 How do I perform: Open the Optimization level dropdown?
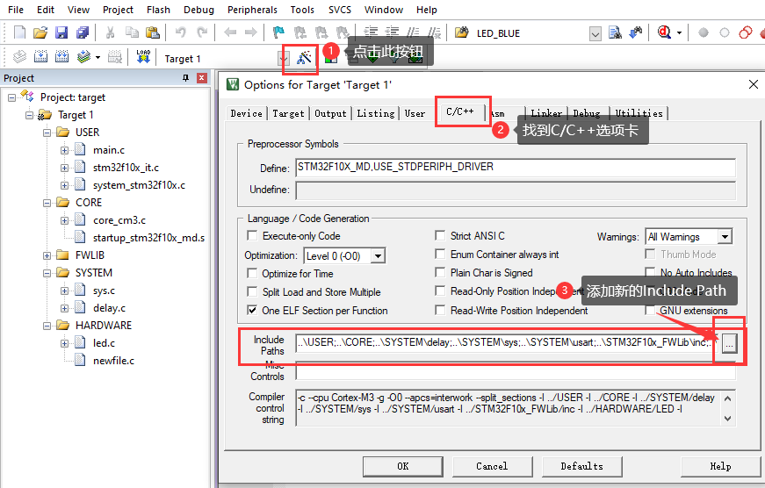point(378,256)
